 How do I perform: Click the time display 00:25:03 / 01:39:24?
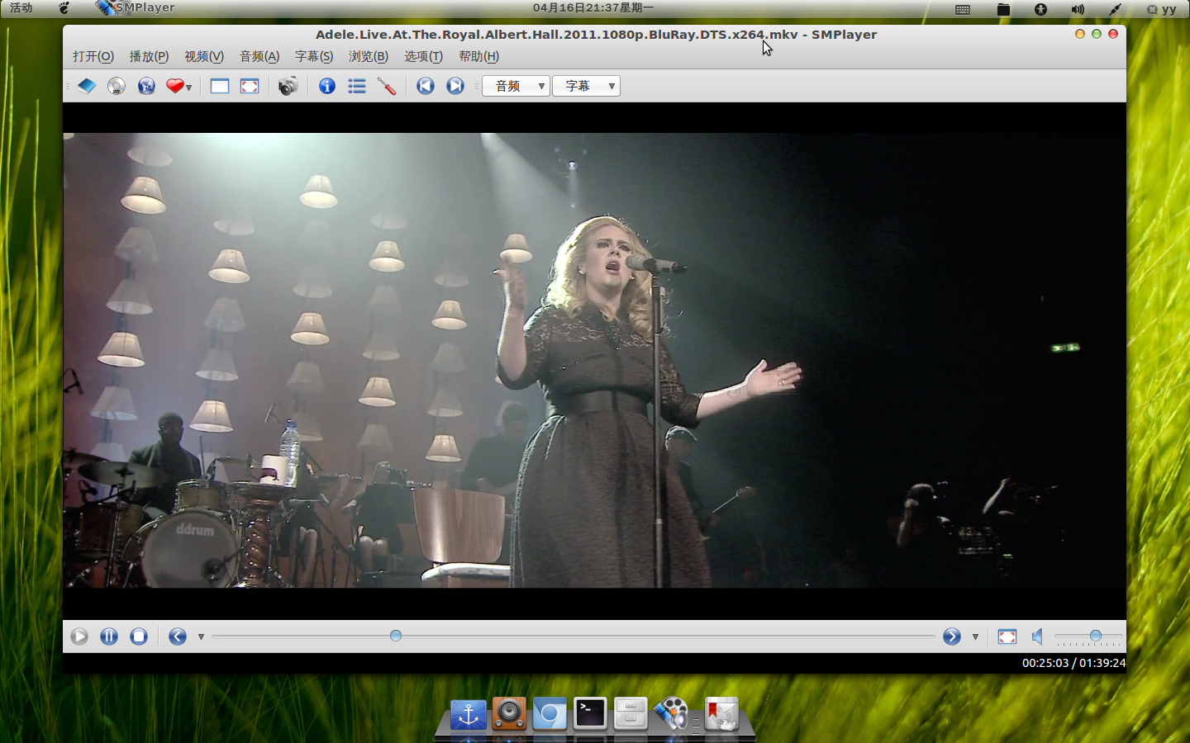(1073, 663)
